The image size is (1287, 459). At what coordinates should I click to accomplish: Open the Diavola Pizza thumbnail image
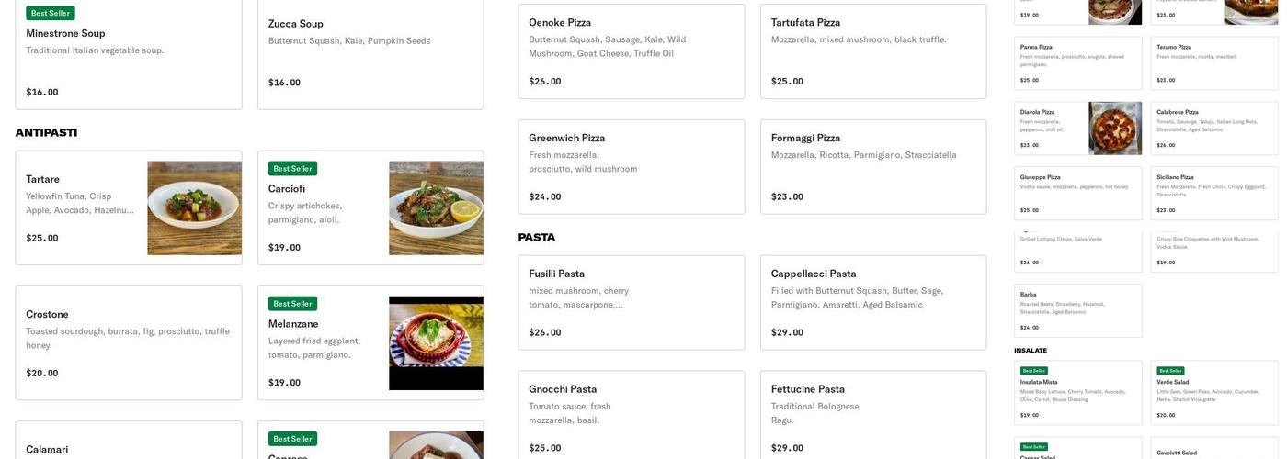click(1115, 129)
